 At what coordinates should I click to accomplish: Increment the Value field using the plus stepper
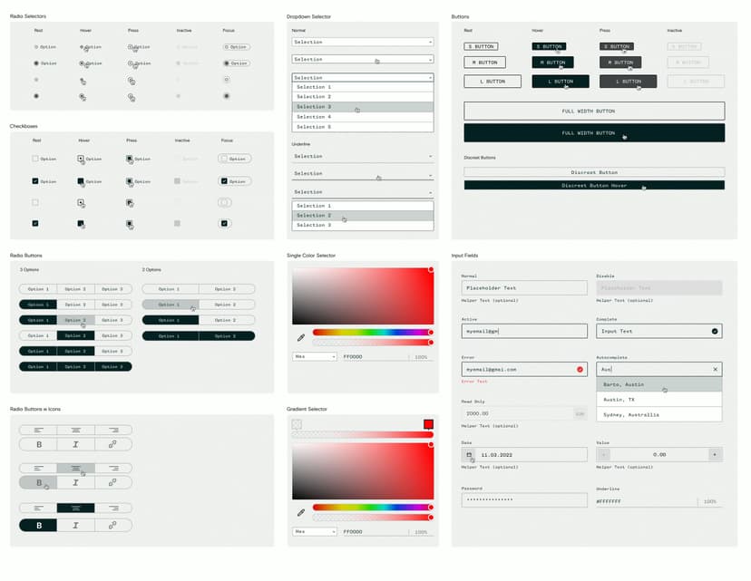click(x=715, y=453)
